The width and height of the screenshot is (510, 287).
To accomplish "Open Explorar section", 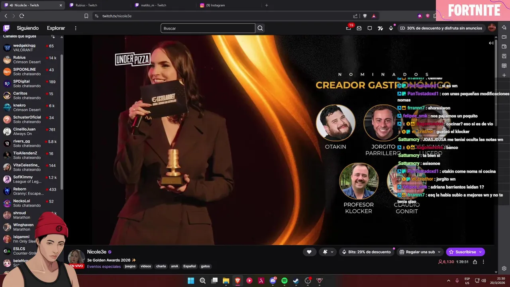I will coord(56,28).
